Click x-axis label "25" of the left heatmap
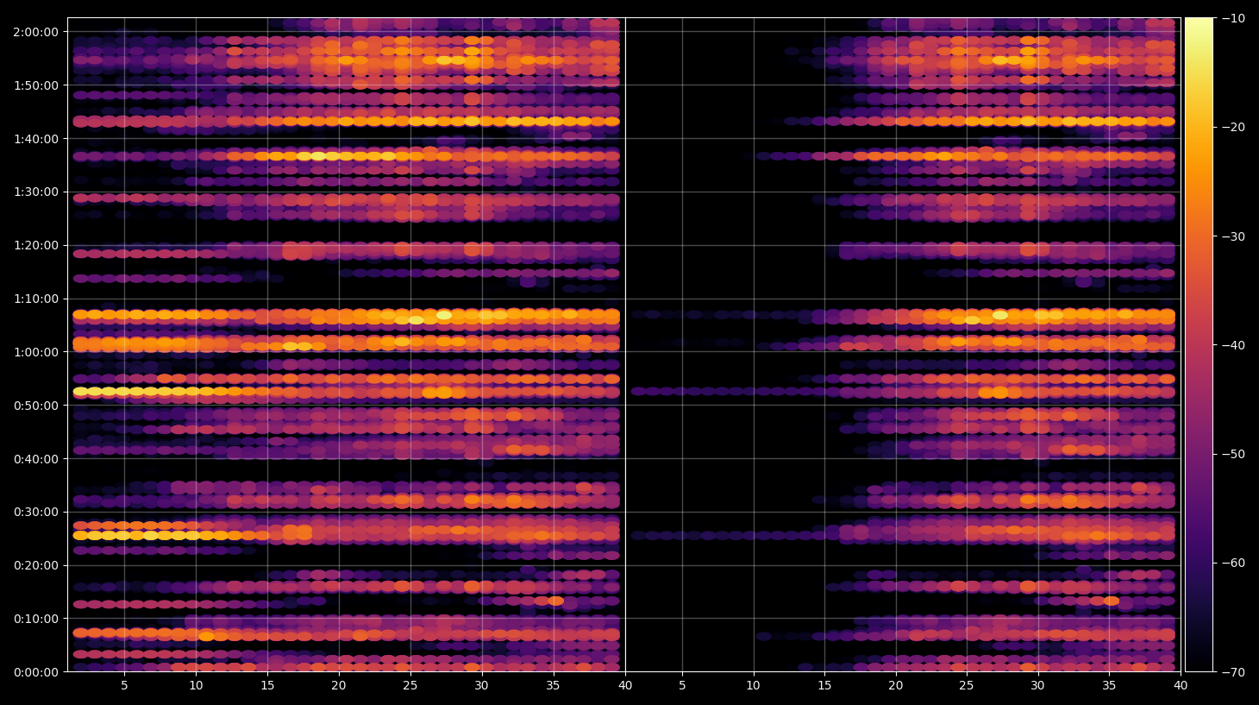 pyautogui.click(x=410, y=686)
